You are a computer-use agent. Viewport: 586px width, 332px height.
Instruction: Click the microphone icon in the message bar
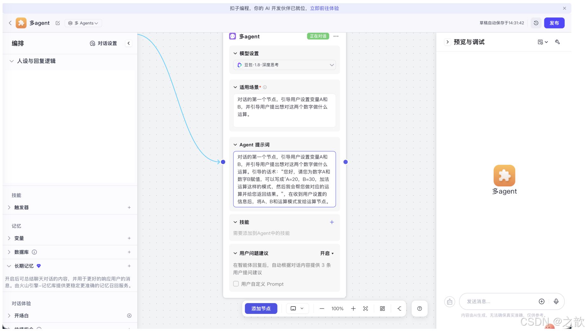pyautogui.click(x=556, y=301)
